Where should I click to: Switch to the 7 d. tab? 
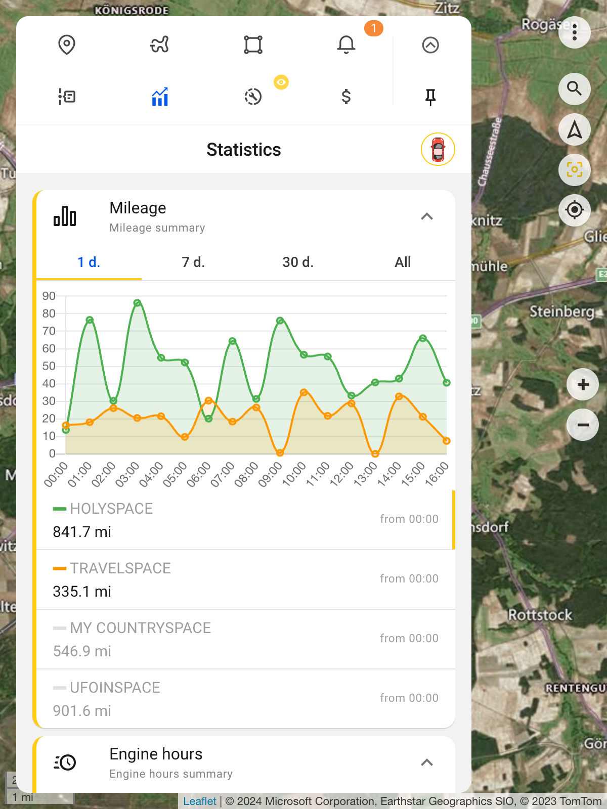tap(194, 262)
